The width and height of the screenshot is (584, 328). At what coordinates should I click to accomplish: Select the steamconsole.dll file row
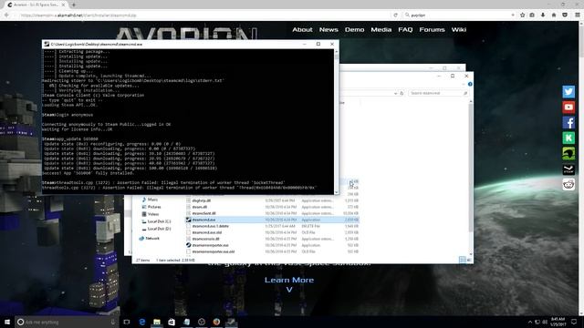[272, 239]
